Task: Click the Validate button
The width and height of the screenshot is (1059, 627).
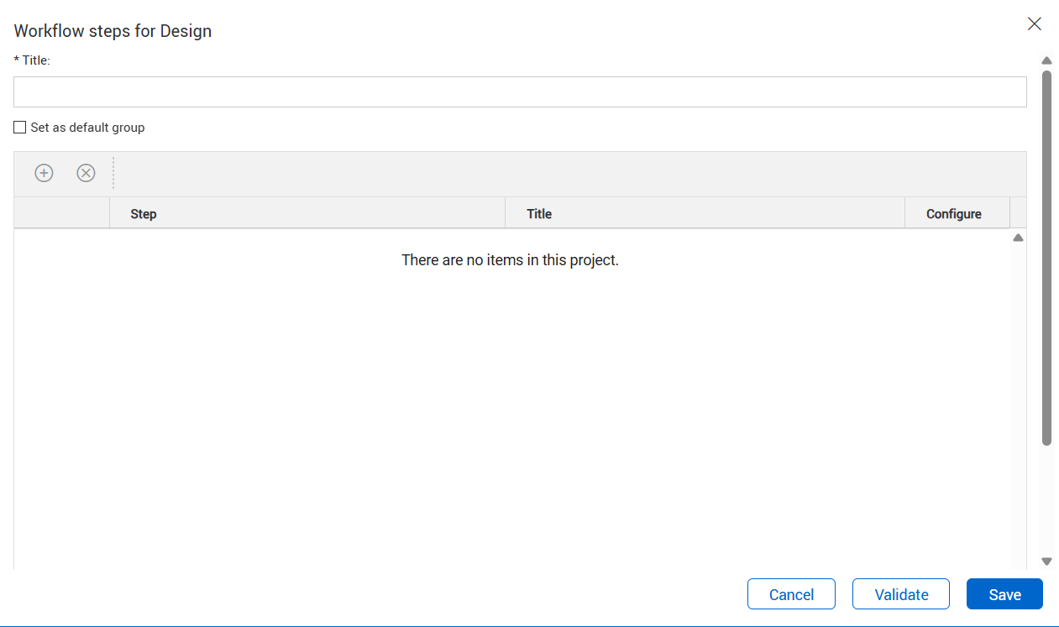Action: pyautogui.click(x=901, y=594)
